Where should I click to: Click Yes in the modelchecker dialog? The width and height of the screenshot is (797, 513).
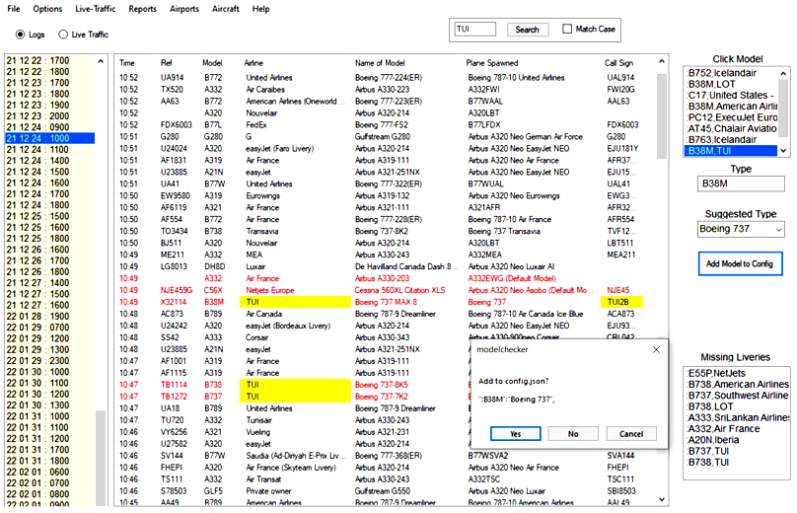point(516,434)
